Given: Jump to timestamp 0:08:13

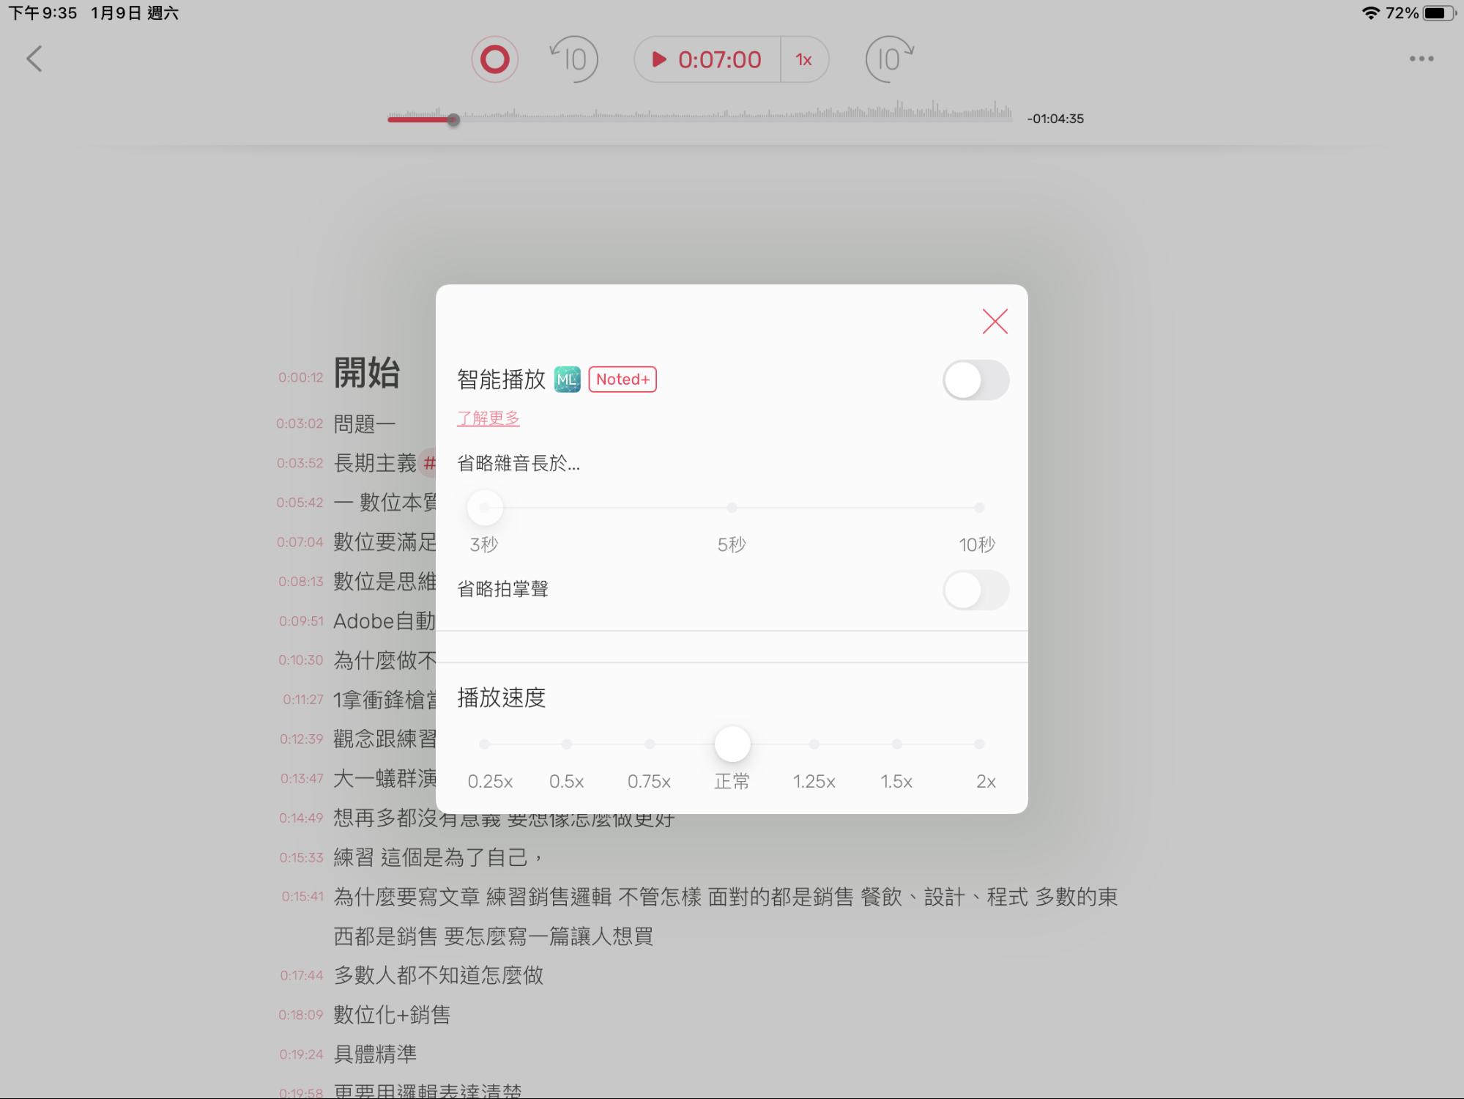Looking at the screenshot, I should 300,582.
